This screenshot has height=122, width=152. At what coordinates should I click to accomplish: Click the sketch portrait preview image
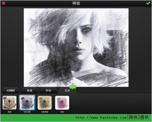76,48
